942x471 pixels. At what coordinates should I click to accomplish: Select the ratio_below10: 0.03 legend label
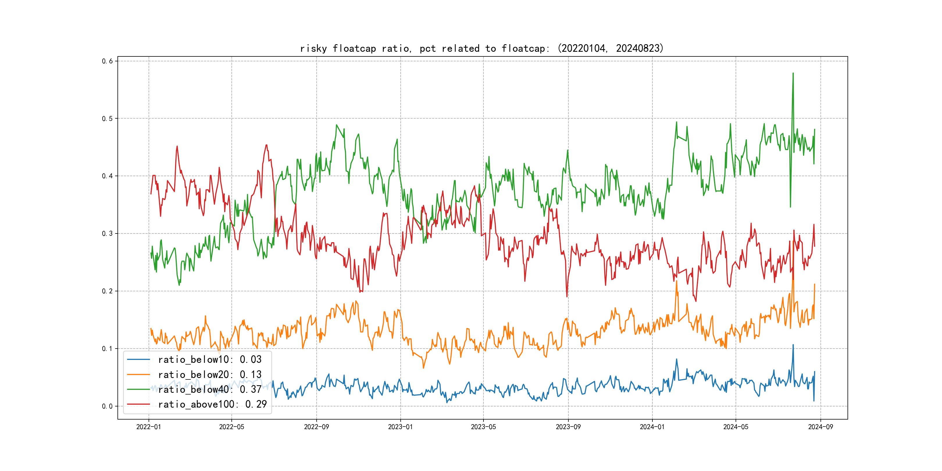(x=210, y=359)
